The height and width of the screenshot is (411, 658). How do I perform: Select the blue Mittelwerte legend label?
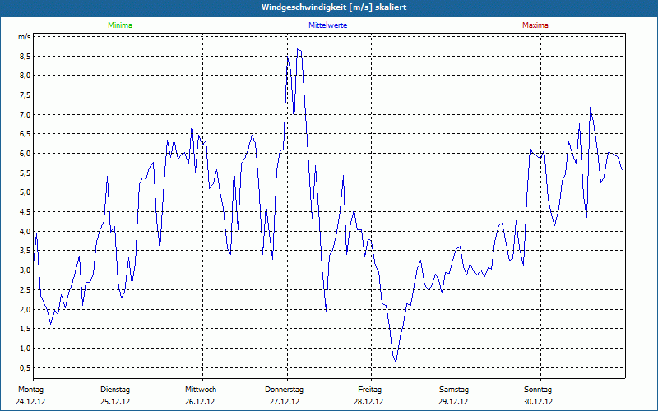327,25
